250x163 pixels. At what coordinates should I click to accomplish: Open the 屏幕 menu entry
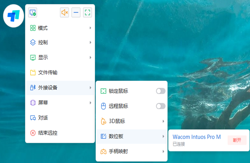point(43,103)
